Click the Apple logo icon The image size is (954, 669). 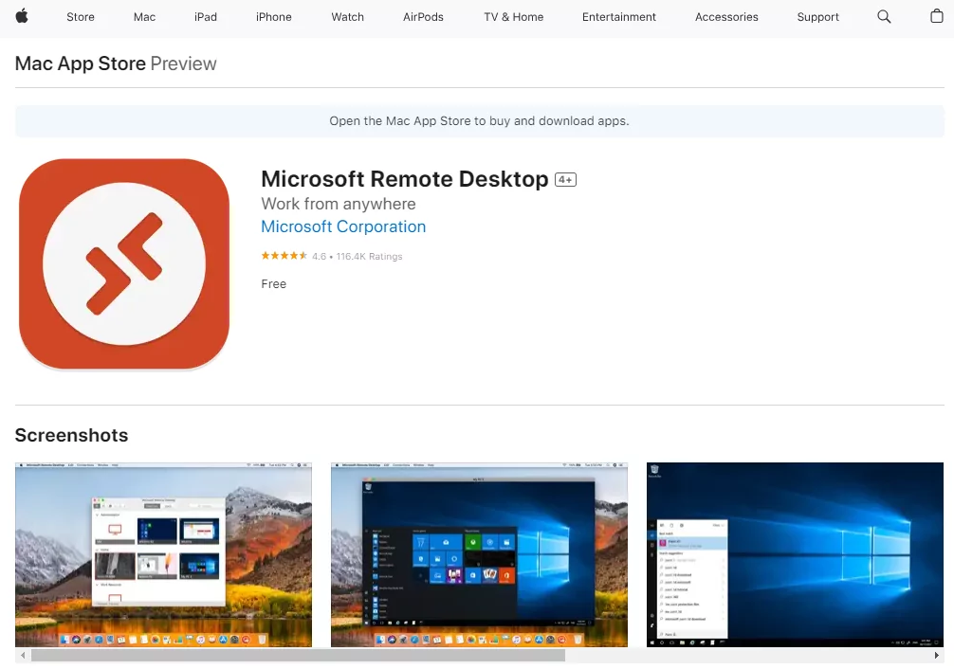[22, 16]
